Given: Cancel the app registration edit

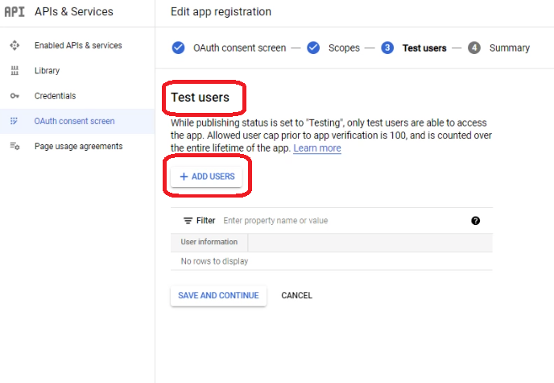Looking at the screenshot, I should pyautogui.click(x=296, y=296).
